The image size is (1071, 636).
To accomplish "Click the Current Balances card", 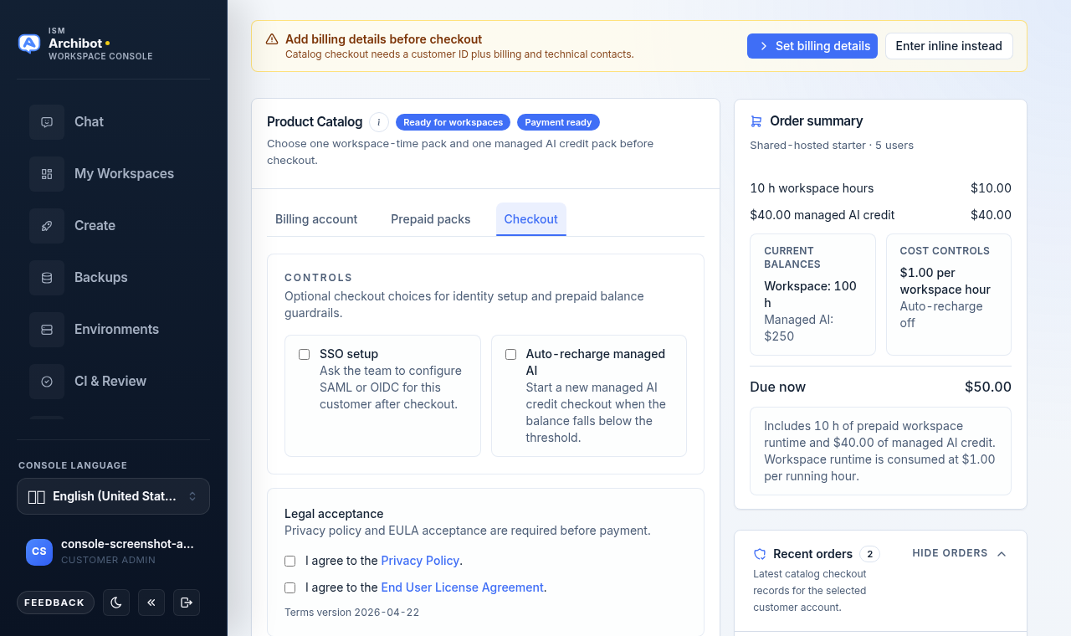I will [812, 295].
